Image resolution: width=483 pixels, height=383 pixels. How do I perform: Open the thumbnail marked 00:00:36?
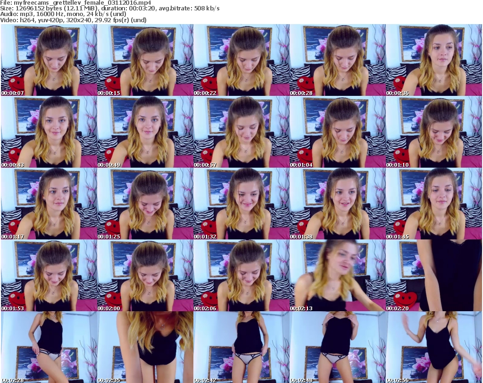433,60
